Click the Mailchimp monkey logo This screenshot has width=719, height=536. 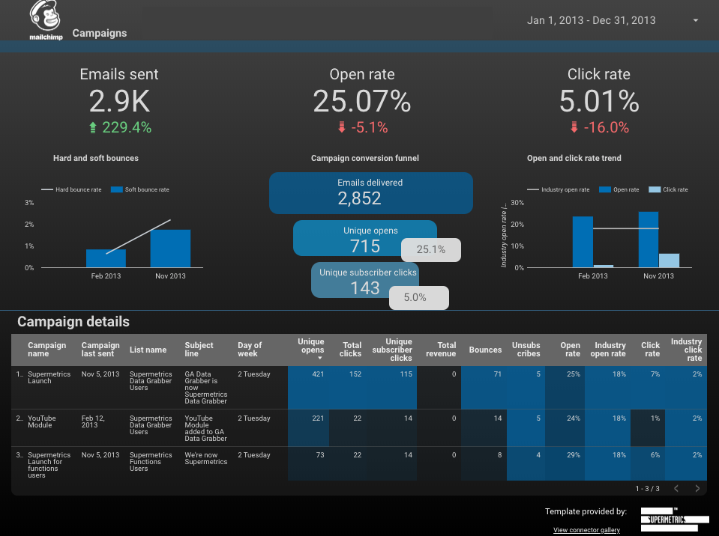tap(46, 20)
